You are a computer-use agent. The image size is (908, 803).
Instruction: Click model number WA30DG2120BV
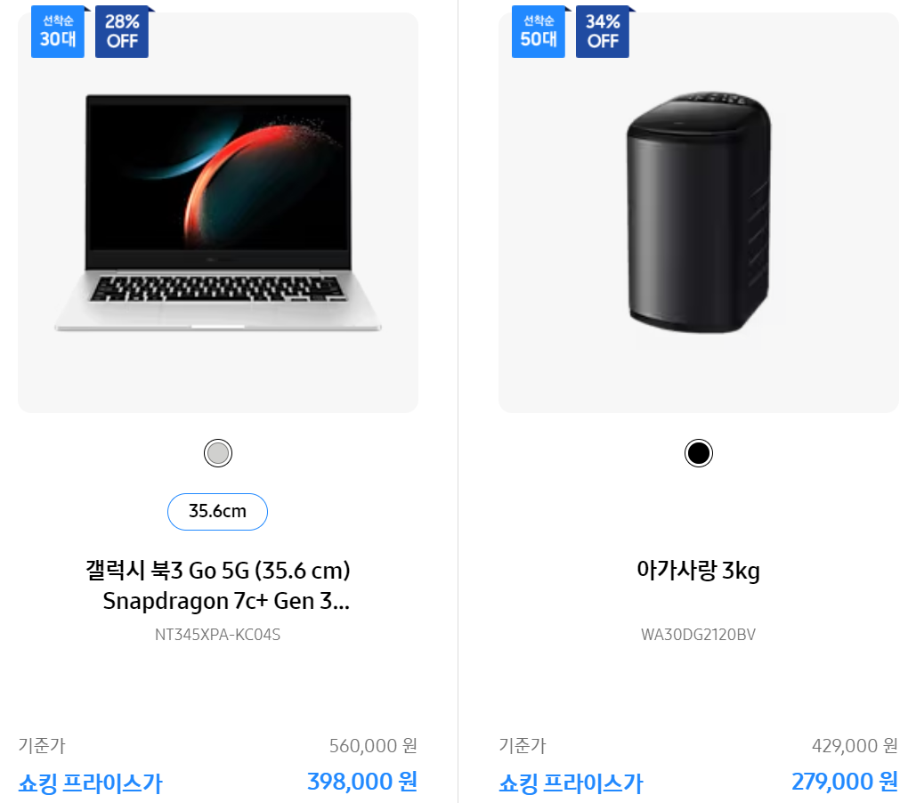pyautogui.click(x=698, y=634)
